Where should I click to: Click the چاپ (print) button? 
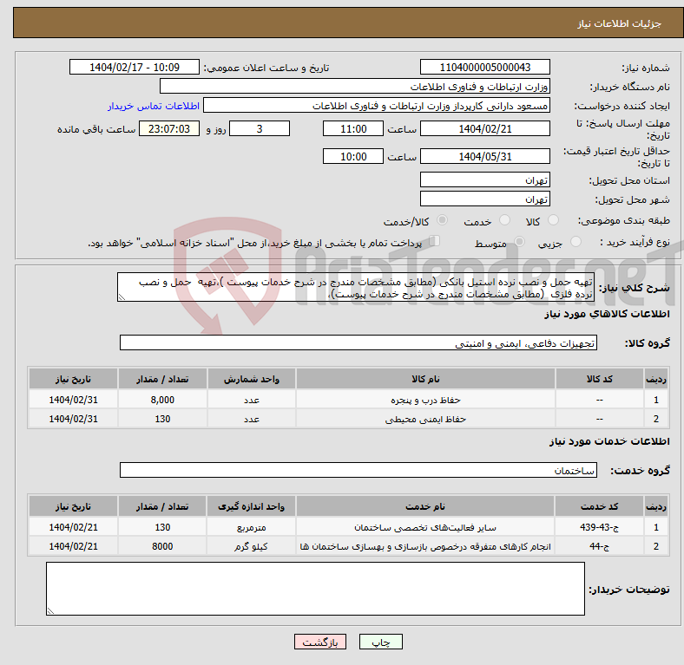click(380, 642)
